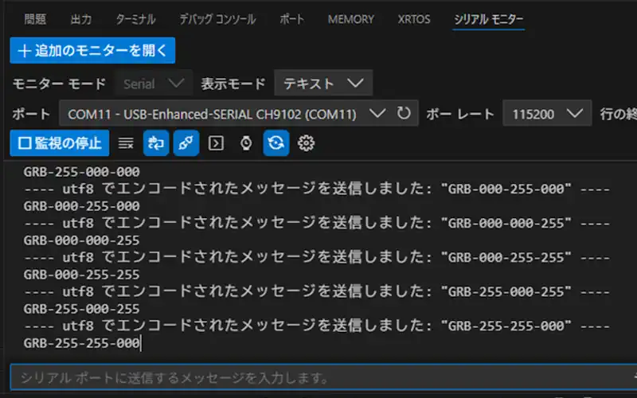The image size is (637, 398).
Task: Expand the COM11 port dropdown
Action: click(226, 113)
